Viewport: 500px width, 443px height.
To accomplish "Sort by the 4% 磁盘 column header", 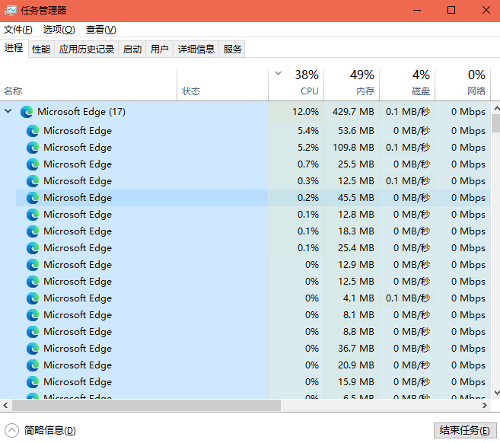I will pyautogui.click(x=407, y=84).
